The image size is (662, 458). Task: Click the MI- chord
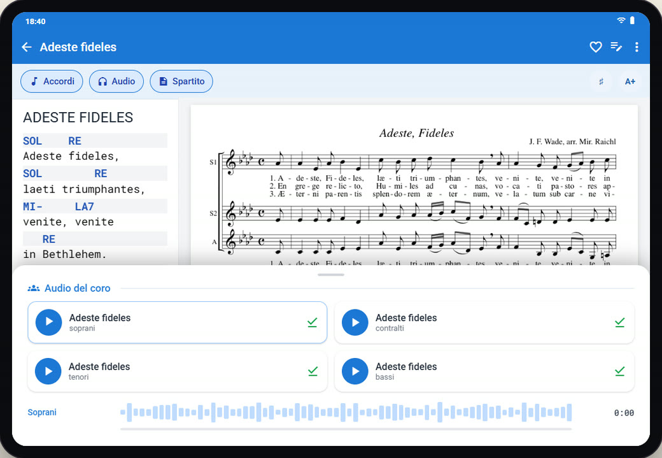tap(32, 206)
